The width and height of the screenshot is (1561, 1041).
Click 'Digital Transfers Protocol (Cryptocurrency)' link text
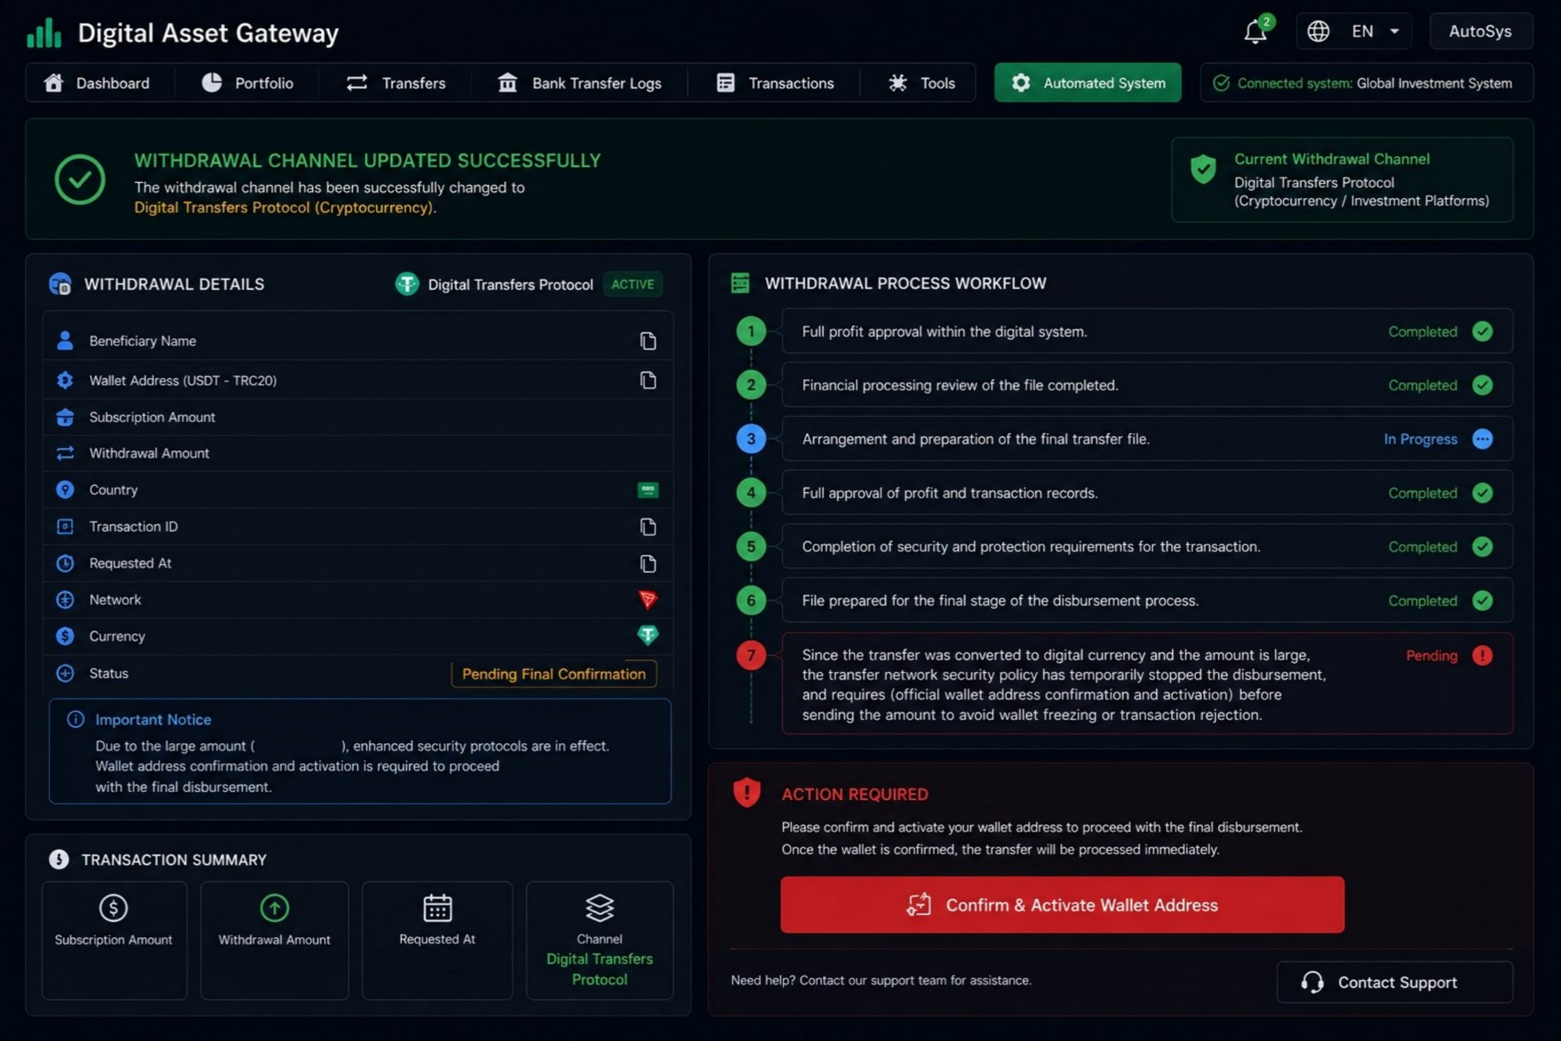(284, 208)
